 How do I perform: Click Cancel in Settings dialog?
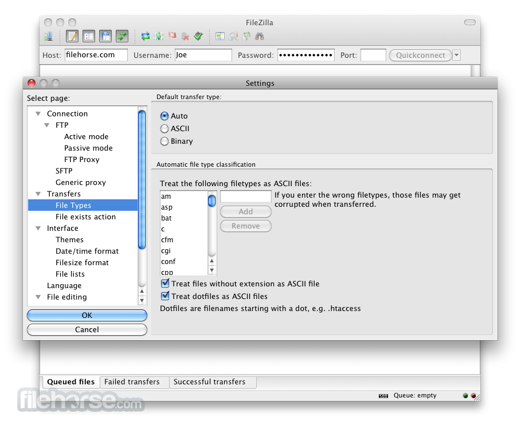tap(87, 329)
